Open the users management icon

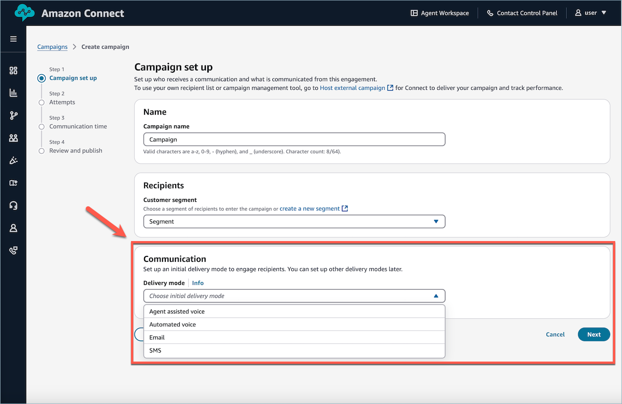click(x=13, y=138)
